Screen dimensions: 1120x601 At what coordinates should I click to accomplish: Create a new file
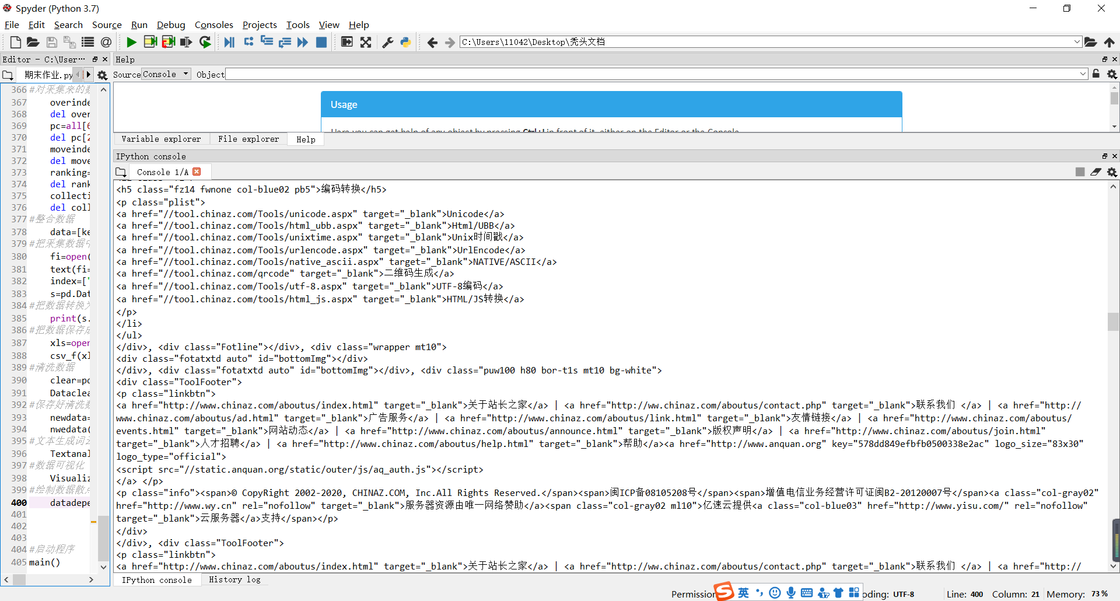coord(16,42)
